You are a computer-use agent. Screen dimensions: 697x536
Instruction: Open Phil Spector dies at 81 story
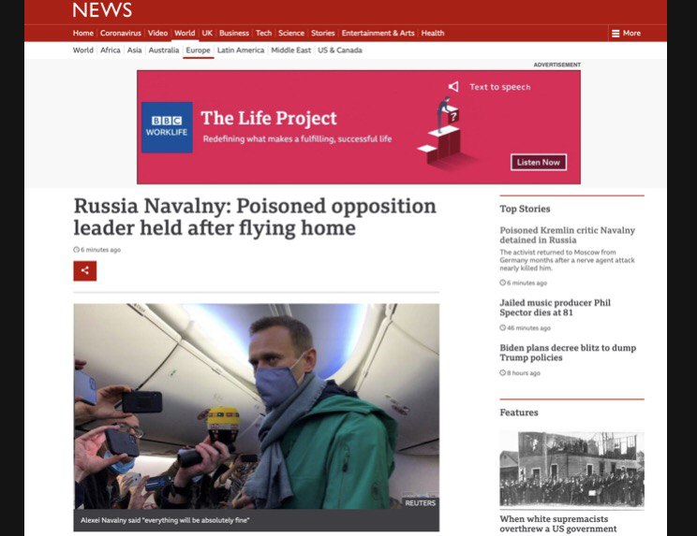coord(556,308)
